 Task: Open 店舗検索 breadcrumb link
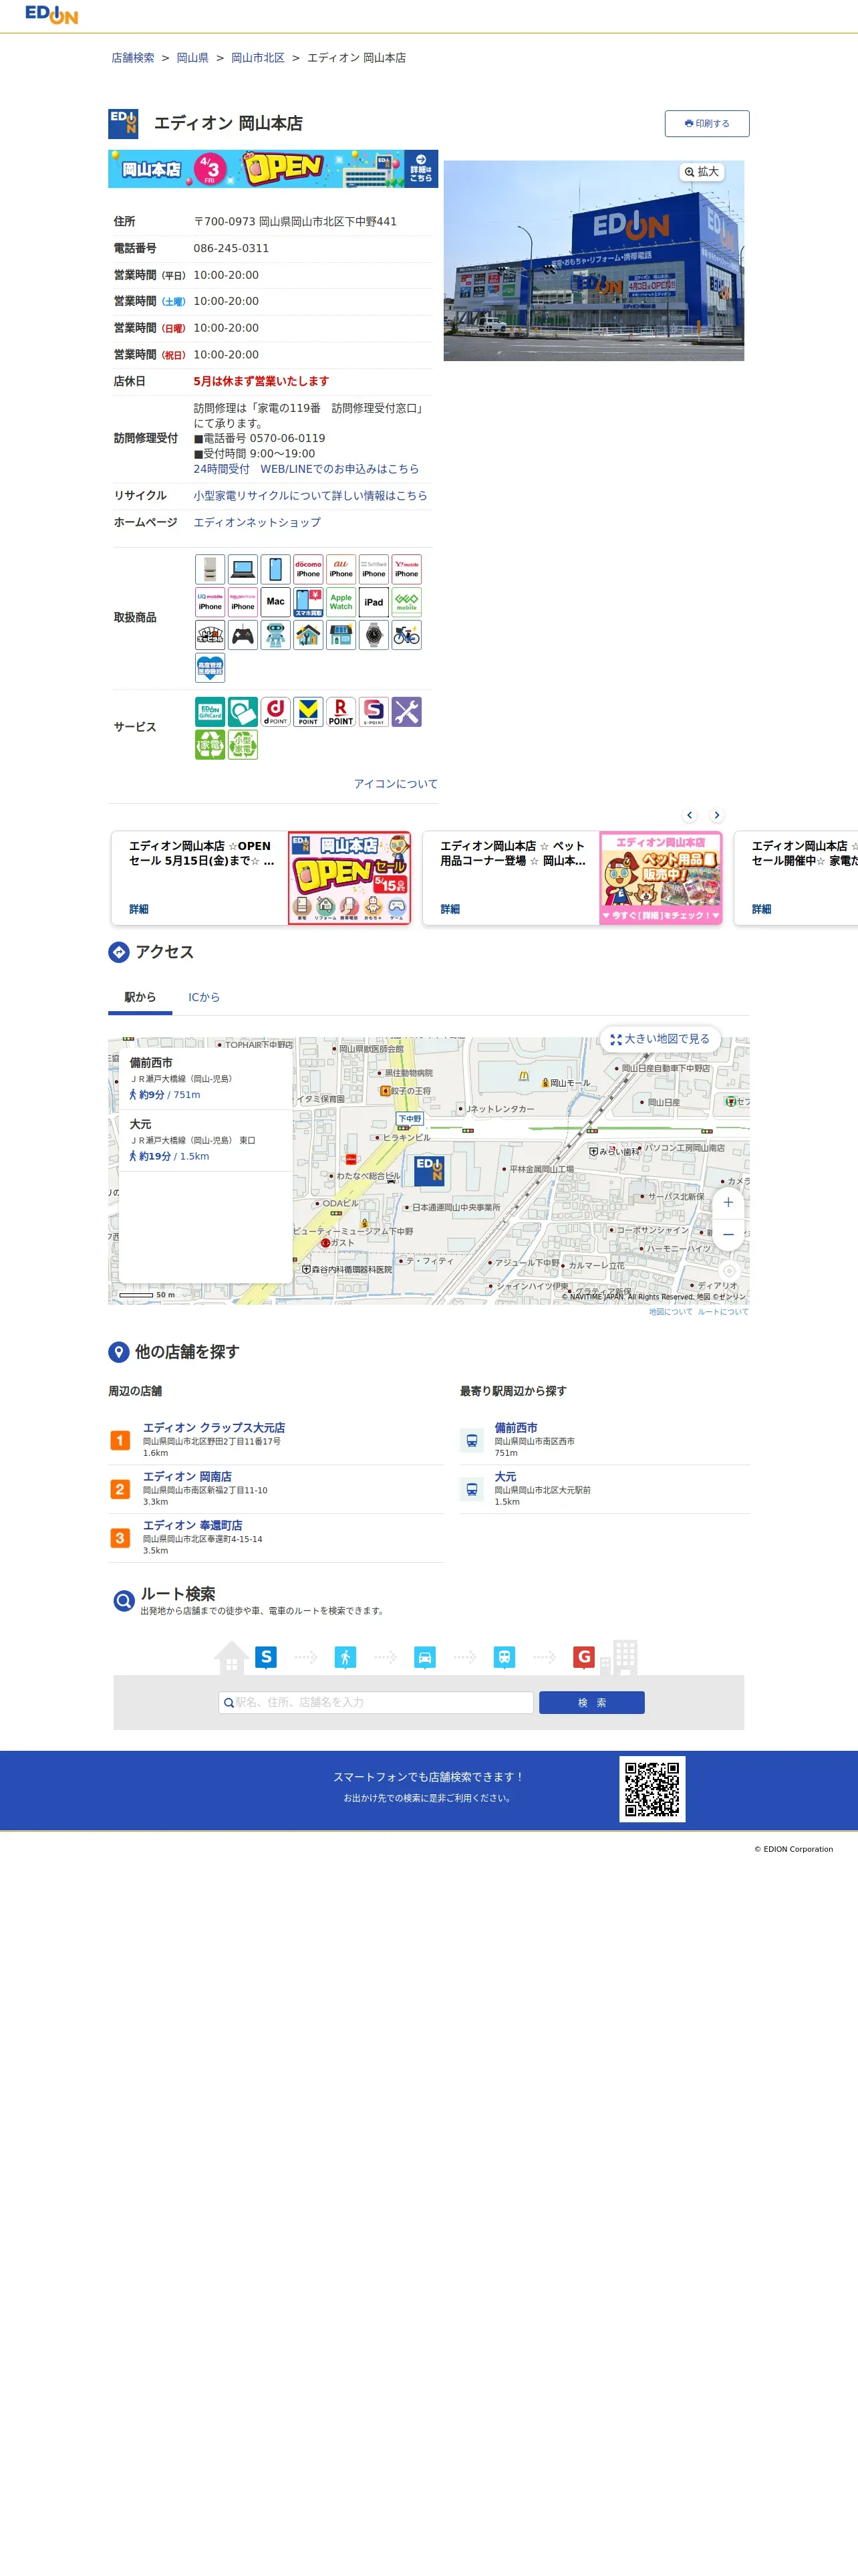coord(133,58)
